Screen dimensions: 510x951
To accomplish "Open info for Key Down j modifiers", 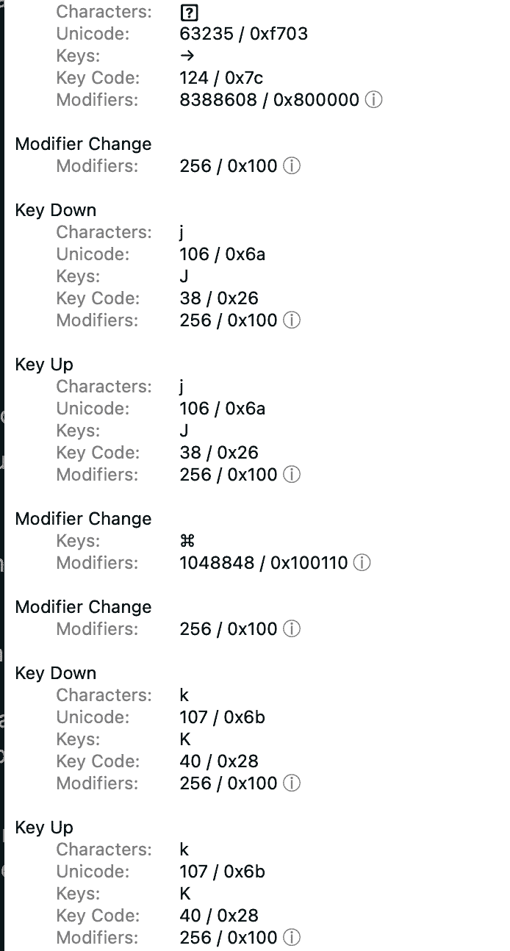I will 292,320.
